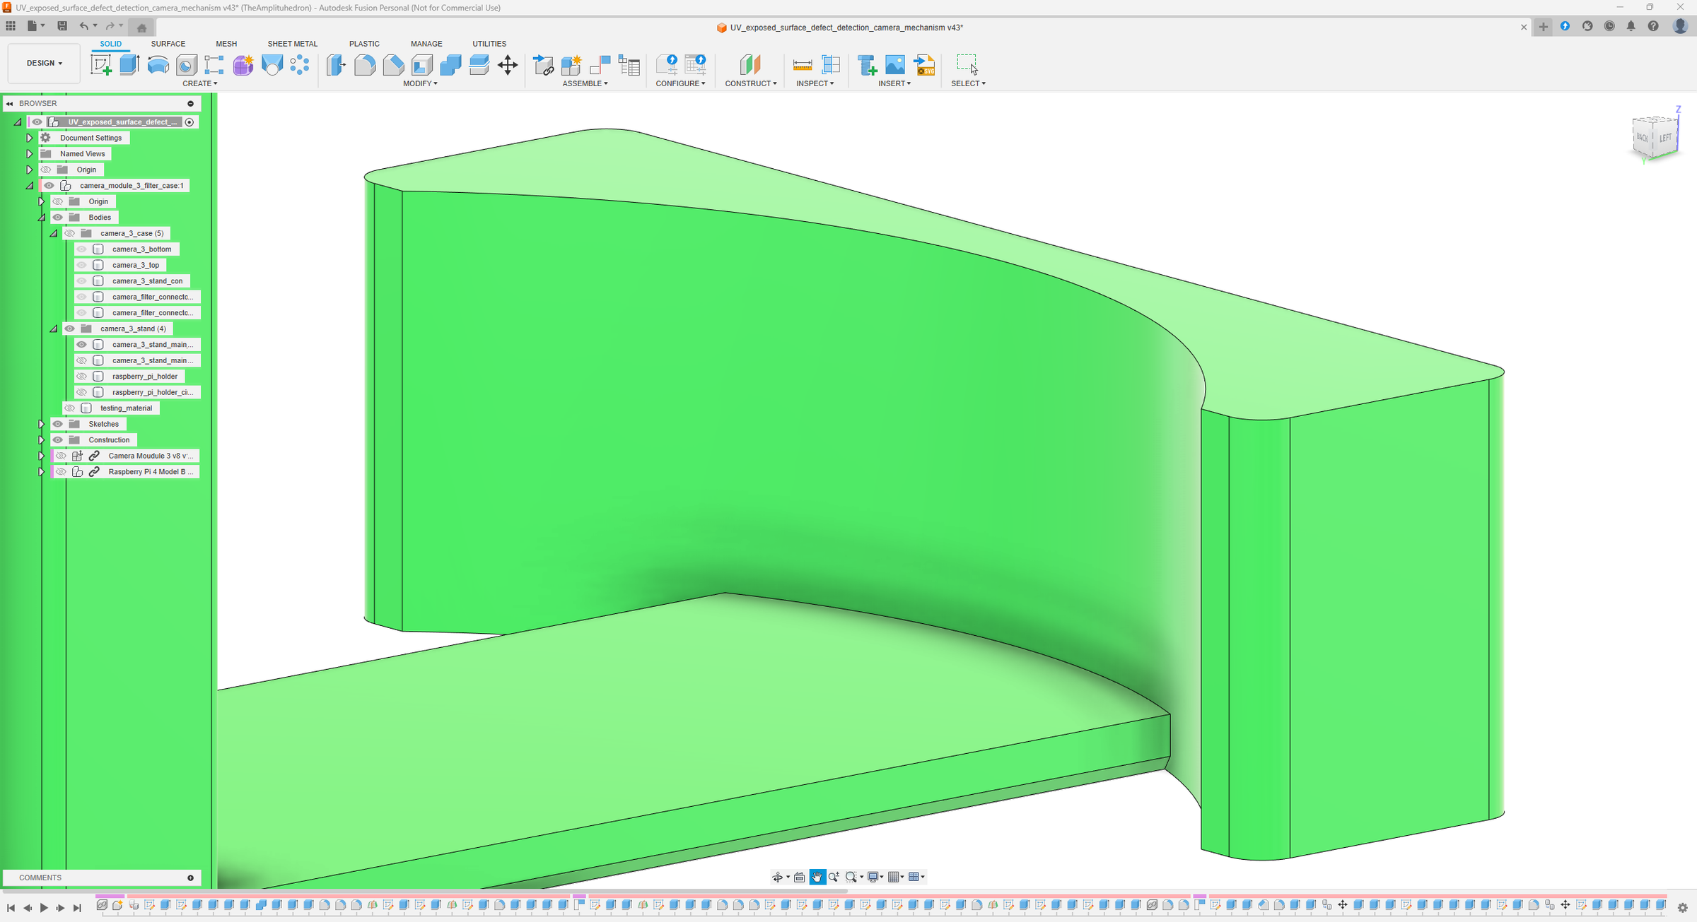This screenshot has width=1697, height=922.
Task: Open the SELECT menu
Action: click(968, 83)
